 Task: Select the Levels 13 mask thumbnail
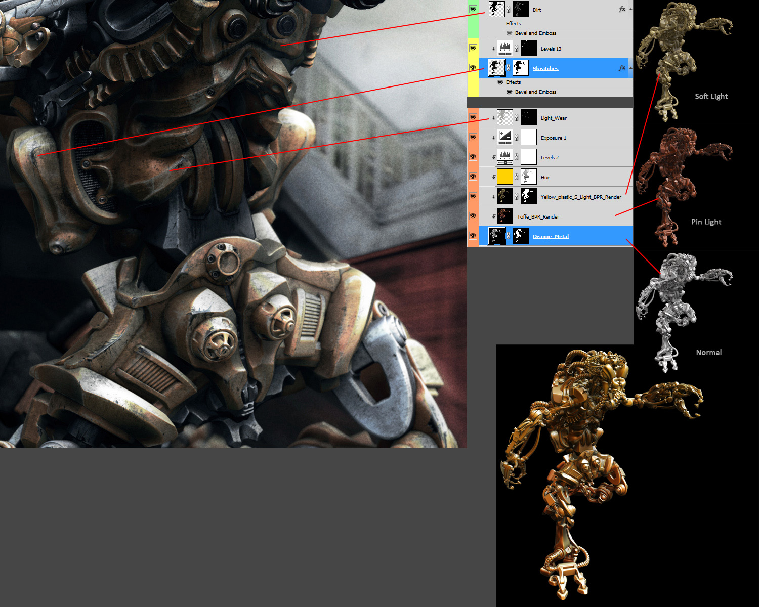529,48
